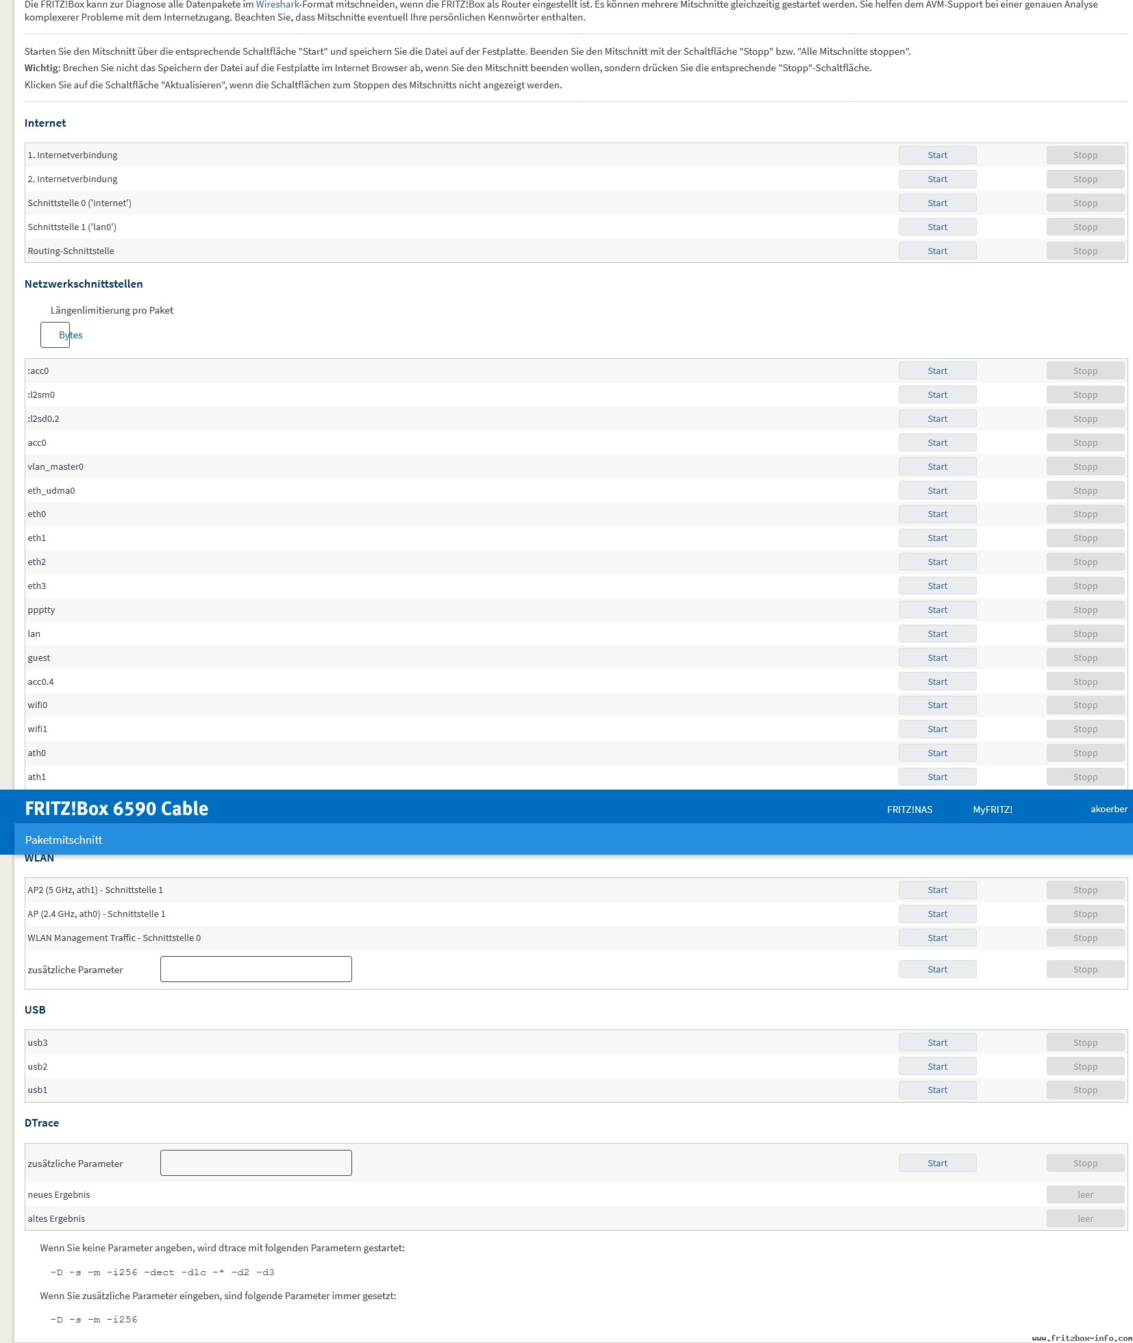
Task: Start capture on :acc0 interface
Action: [x=937, y=371]
